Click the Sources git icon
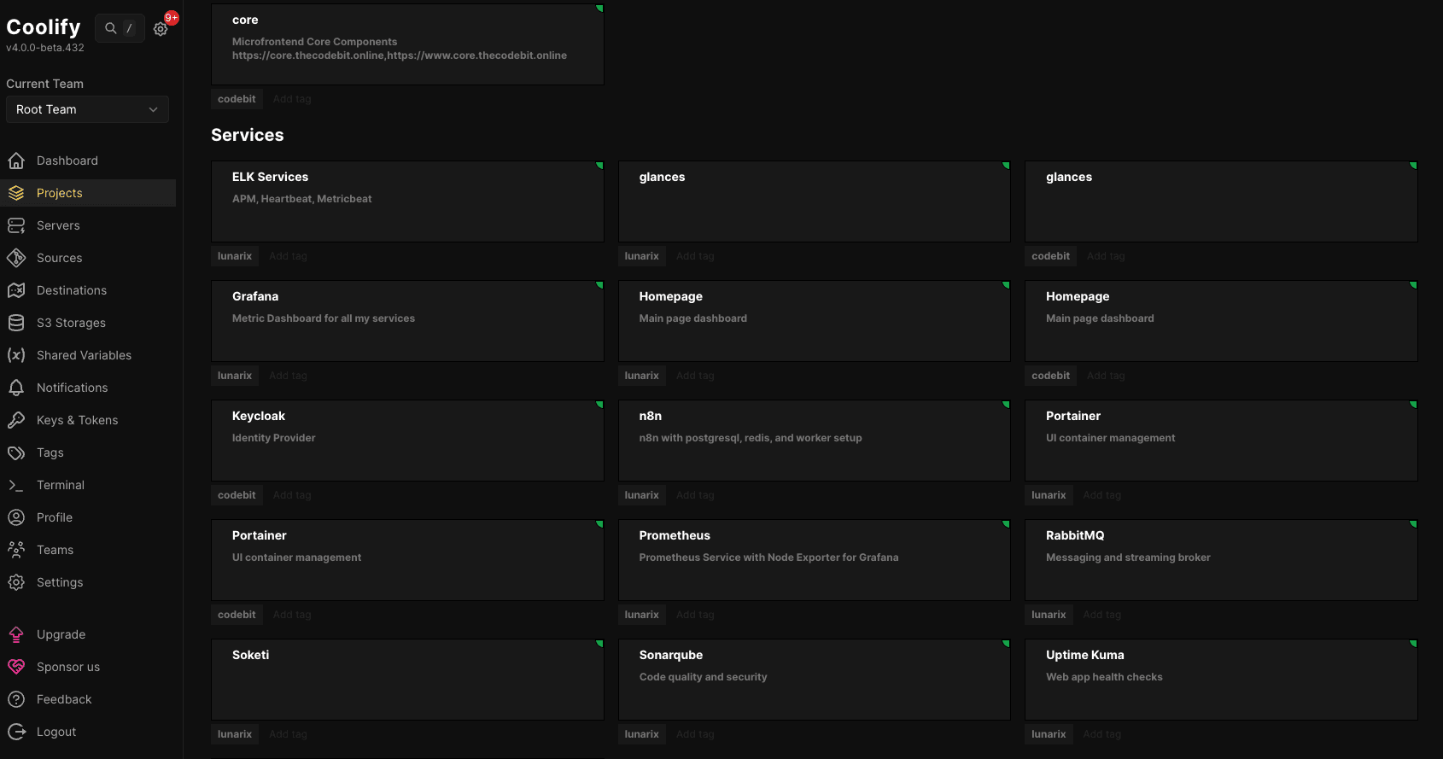Viewport: 1443px width, 759px height. (16, 258)
